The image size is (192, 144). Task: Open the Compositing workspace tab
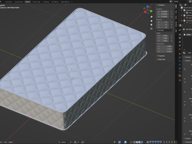[x=19, y=2]
